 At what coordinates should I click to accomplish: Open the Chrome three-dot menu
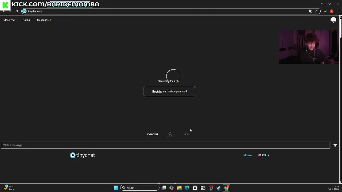coord(338,11)
